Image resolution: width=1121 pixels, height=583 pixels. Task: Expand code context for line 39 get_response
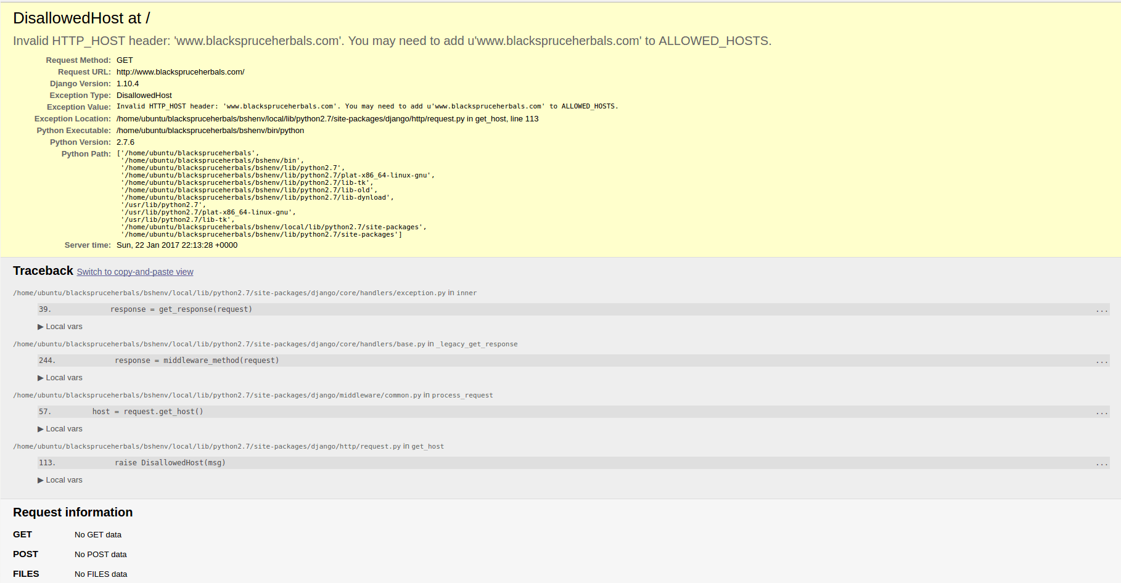(573, 309)
